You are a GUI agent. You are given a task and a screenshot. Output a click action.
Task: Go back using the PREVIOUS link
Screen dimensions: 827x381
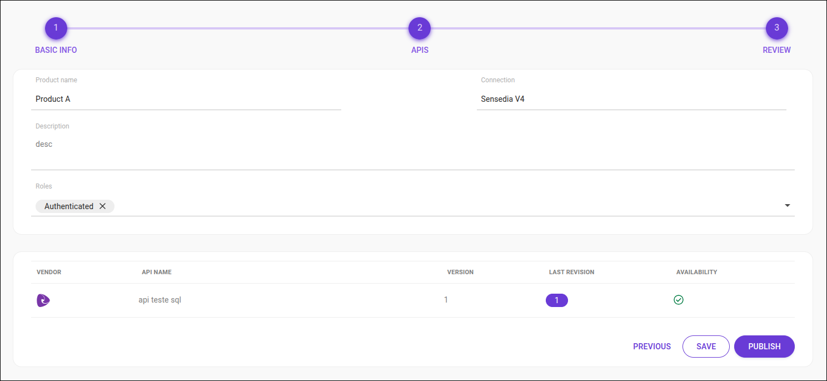(x=651, y=346)
